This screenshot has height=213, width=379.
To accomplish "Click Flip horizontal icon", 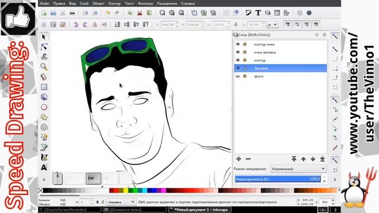I will click(95, 24).
